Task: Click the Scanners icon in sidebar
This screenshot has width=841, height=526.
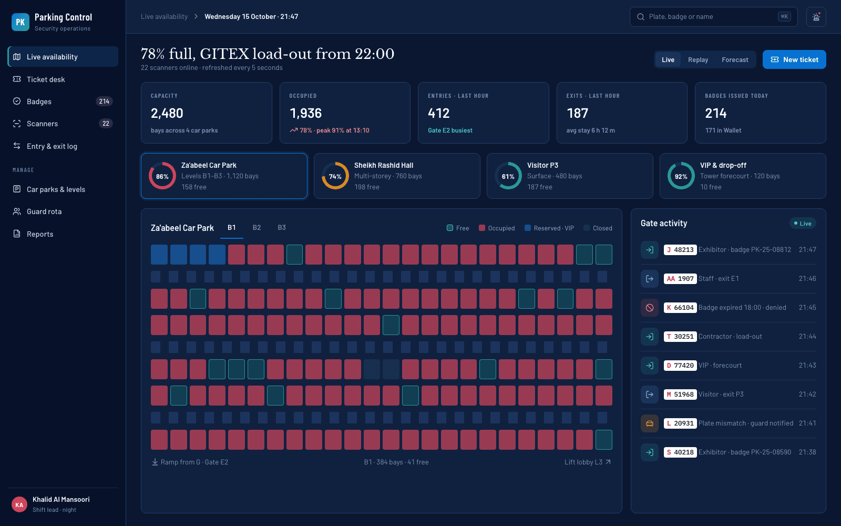Action: (x=17, y=124)
